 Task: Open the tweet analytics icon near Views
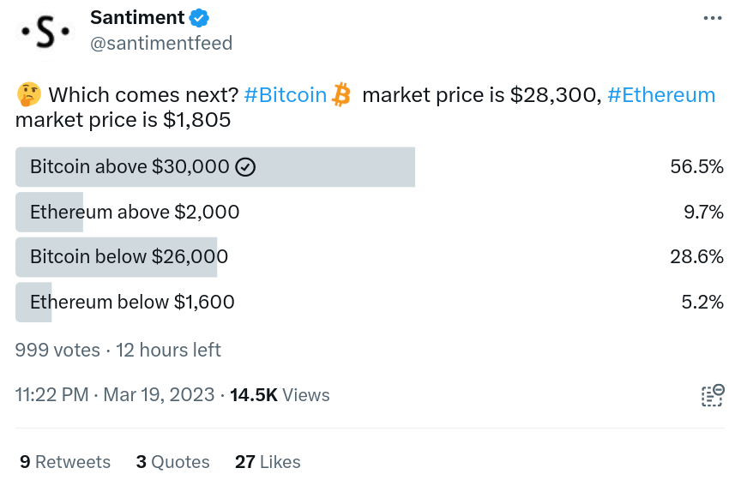713,396
